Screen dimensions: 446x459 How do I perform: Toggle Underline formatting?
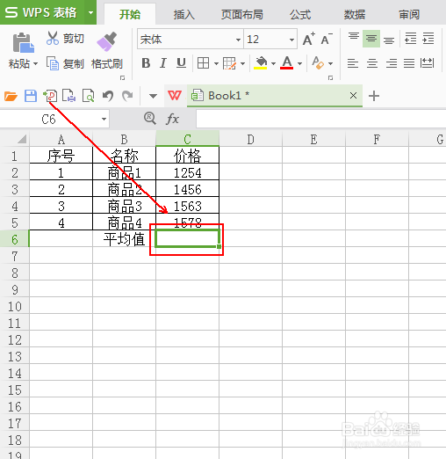click(x=181, y=63)
